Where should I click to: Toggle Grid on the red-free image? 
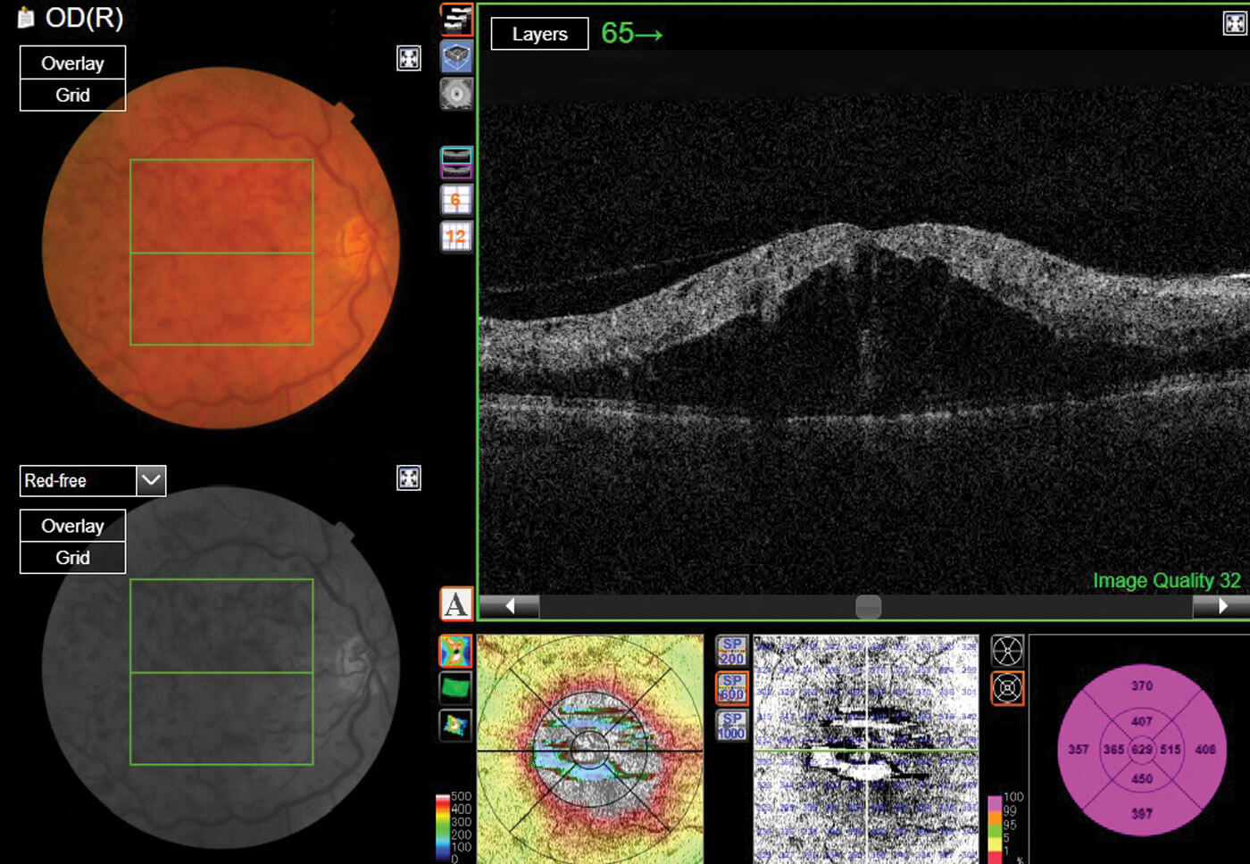(x=72, y=557)
